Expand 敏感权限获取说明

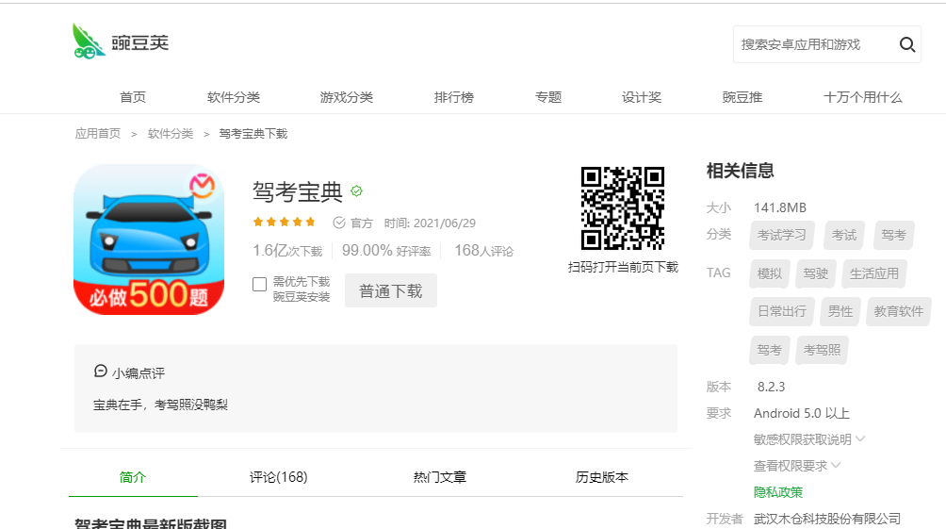point(809,439)
